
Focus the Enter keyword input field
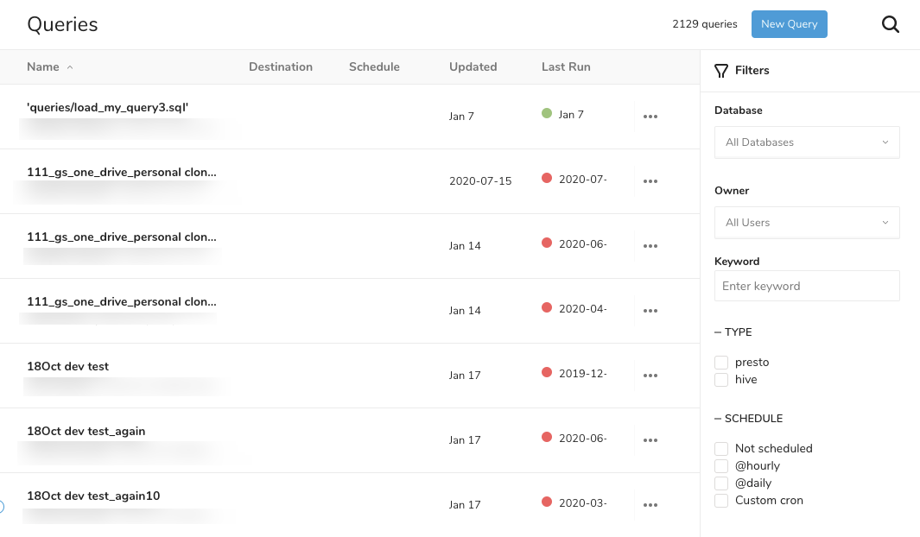click(807, 286)
